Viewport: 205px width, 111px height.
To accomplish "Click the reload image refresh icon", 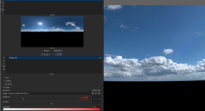I will pos(96,93).
